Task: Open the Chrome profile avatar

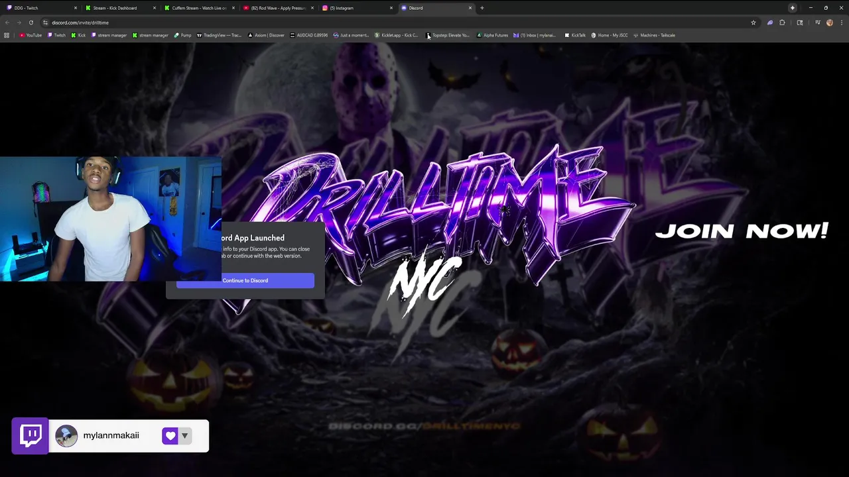Action: click(x=830, y=23)
